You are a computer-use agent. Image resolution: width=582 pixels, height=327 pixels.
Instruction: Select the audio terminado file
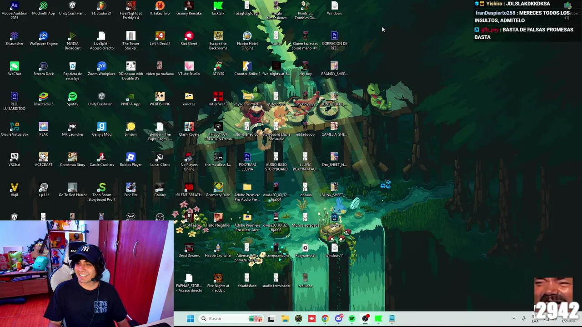coord(276,281)
